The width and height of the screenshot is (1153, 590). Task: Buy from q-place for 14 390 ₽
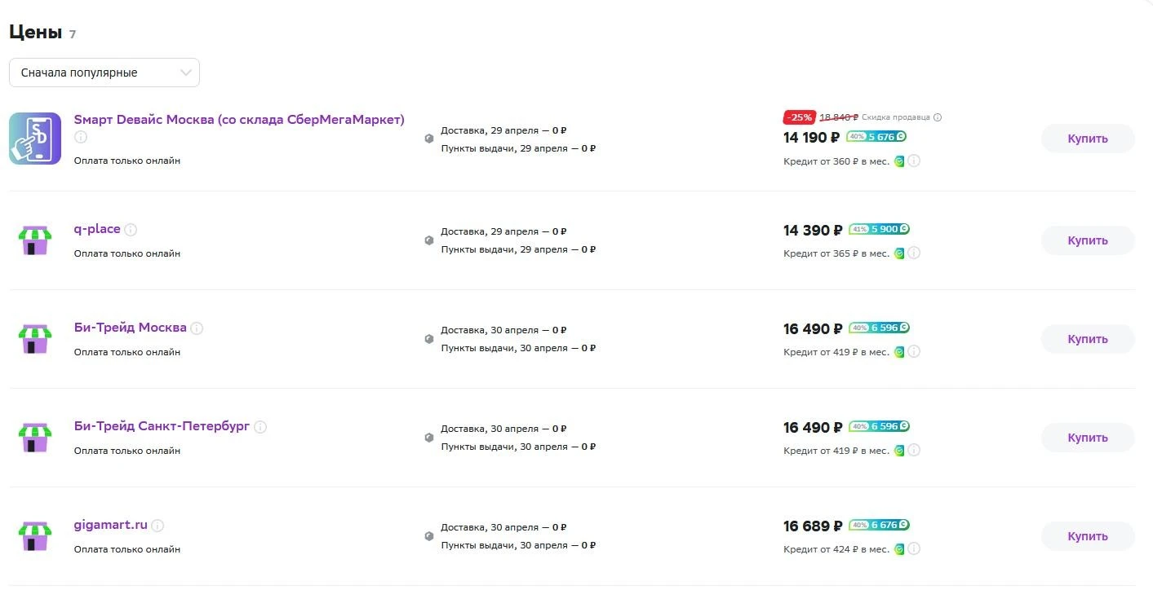click(x=1088, y=240)
